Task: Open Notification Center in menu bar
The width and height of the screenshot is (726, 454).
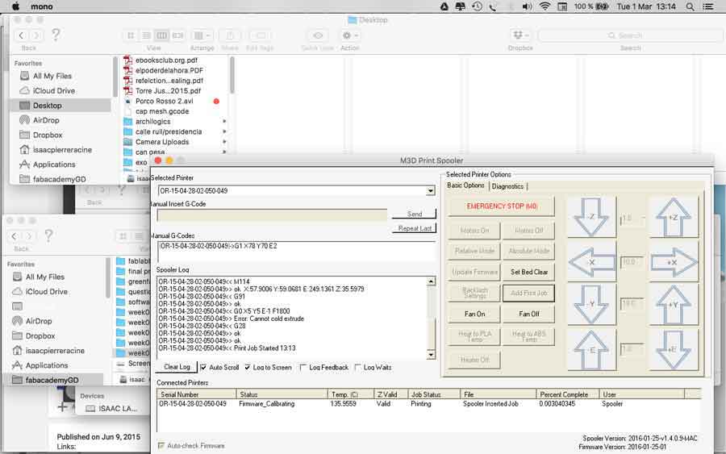Action: point(708,6)
